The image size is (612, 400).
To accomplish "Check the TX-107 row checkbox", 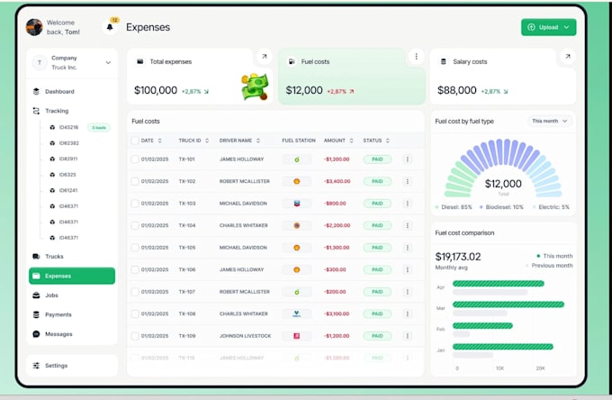I will (135, 292).
